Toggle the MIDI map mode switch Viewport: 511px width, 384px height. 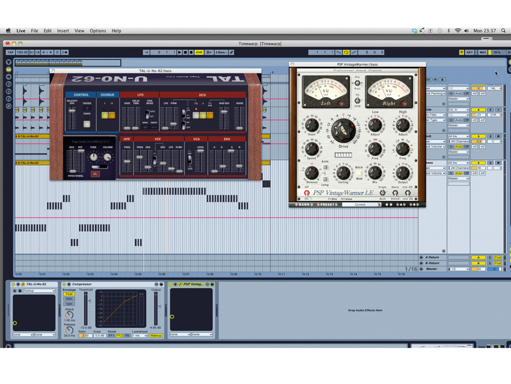coord(483,52)
